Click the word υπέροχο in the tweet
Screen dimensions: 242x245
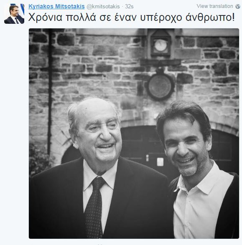pos(161,18)
